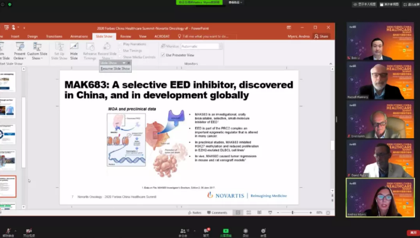Click the Record Slide Show icon
The image size is (420, 238).
tap(107, 46)
